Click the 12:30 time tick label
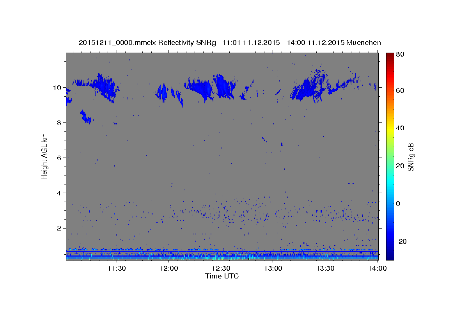This screenshot has height=312, width=468. (x=221, y=268)
